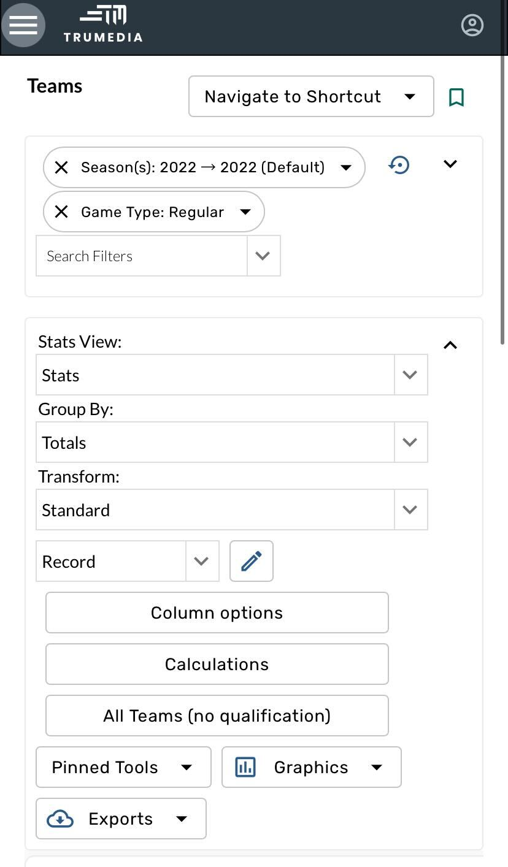Screen dimensions: 508x867
Task: Click the green bookmark icon
Action: 456,97
